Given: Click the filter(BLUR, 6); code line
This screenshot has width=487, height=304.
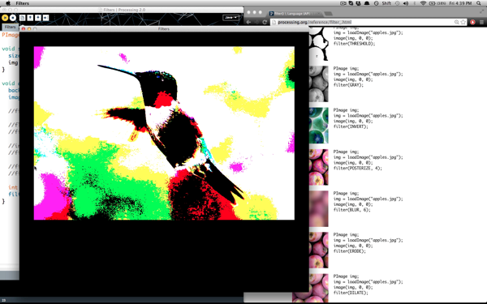Looking at the screenshot, I should coord(352,210).
